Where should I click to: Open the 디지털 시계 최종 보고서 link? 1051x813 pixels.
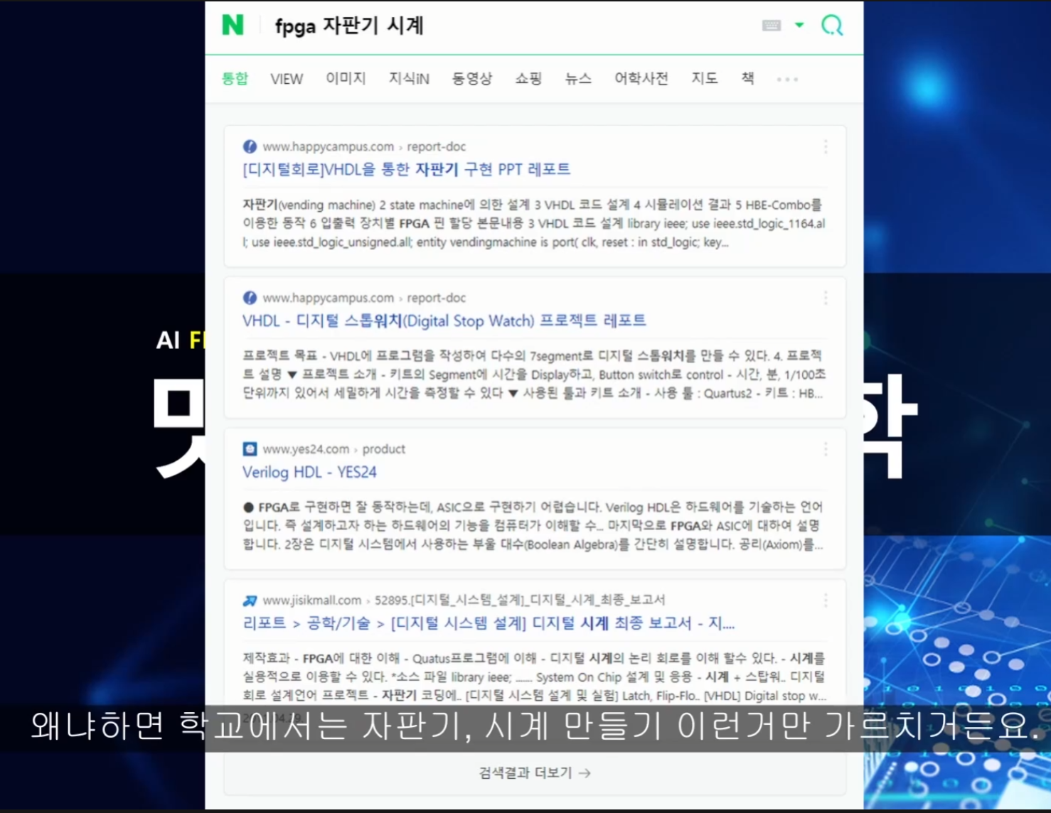[x=489, y=623]
